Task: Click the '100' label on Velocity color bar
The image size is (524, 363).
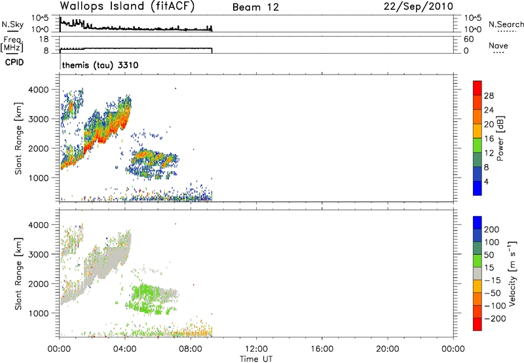Action: pyautogui.click(x=492, y=242)
